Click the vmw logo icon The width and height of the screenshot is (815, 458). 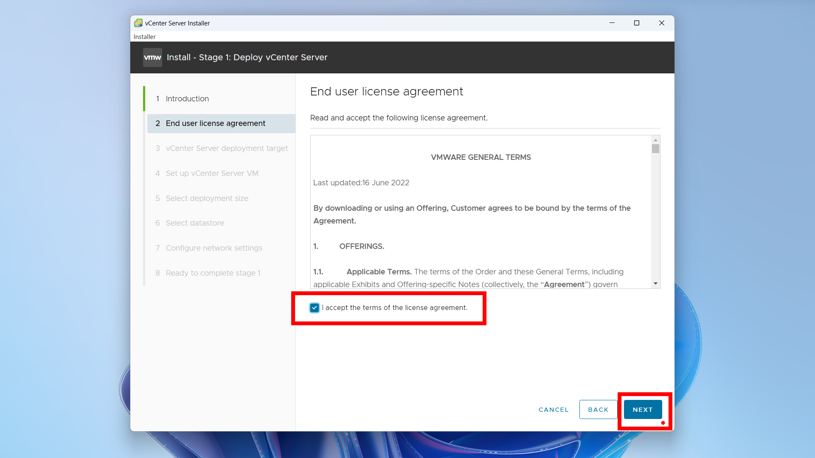click(x=152, y=57)
